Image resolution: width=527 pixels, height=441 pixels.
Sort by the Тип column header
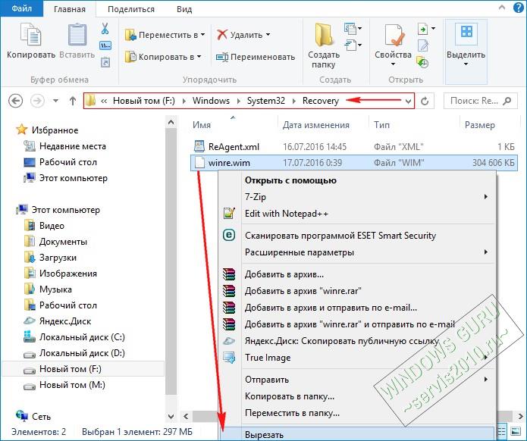tap(381, 125)
